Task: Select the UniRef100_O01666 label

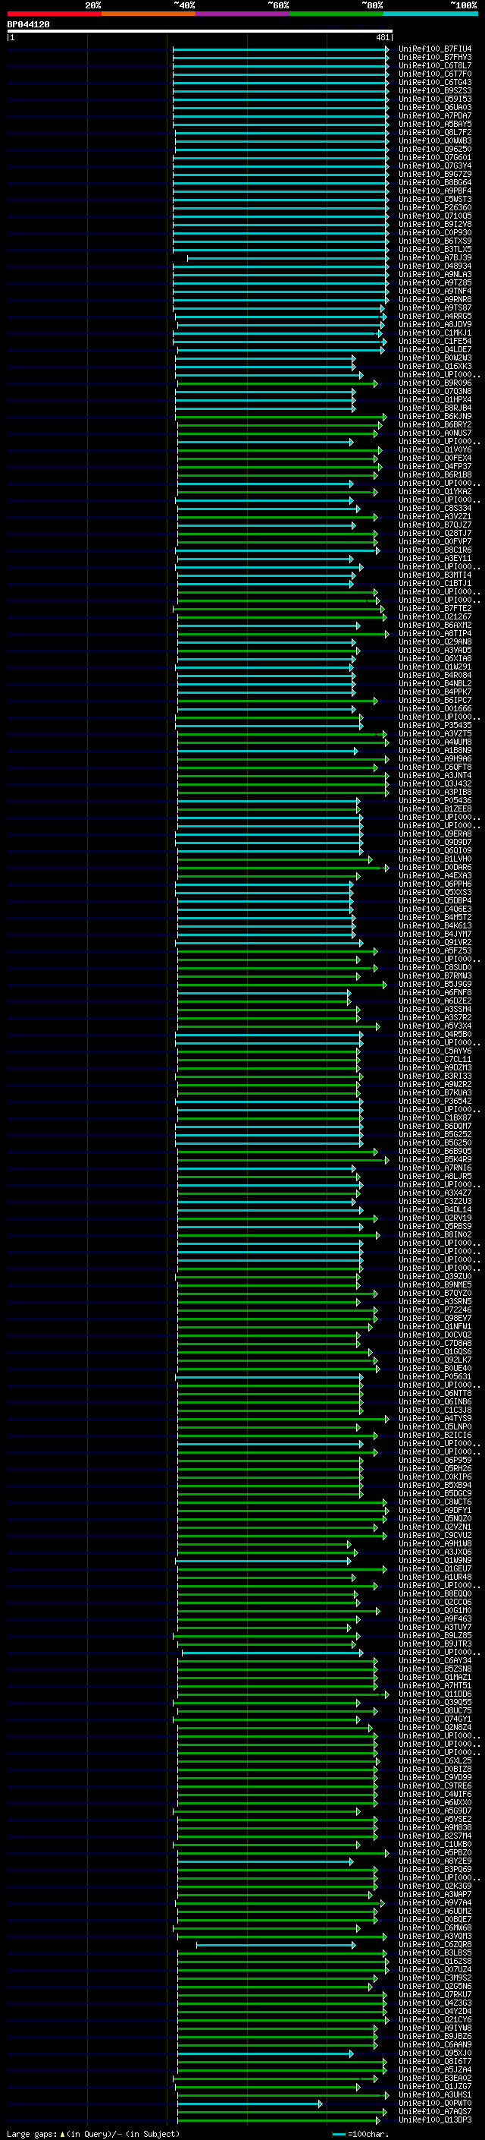Action: [434, 708]
